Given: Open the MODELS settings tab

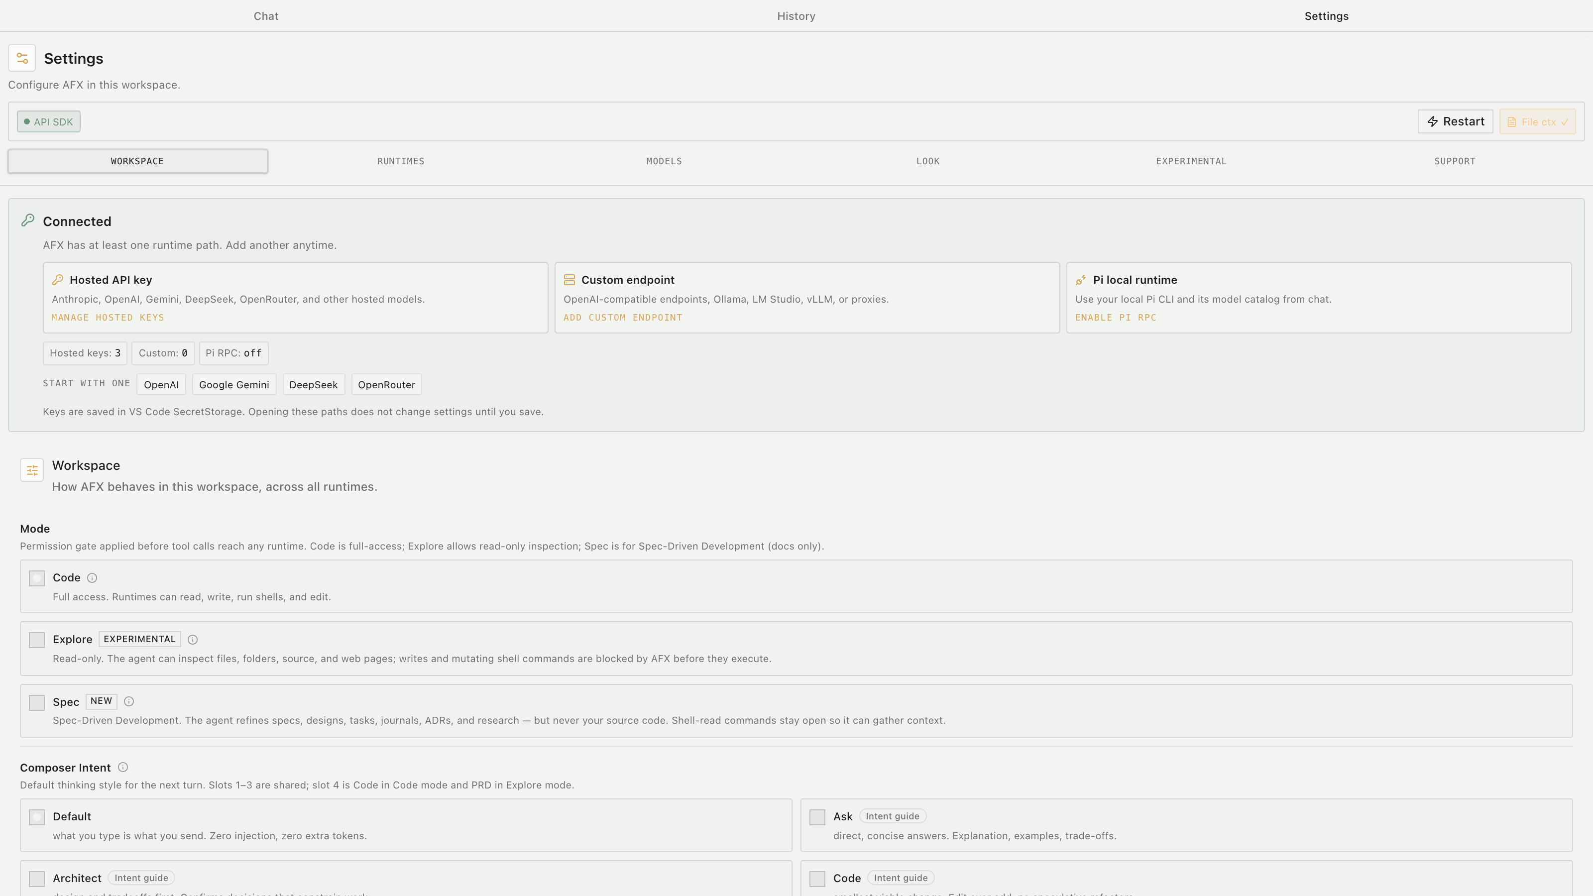Looking at the screenshot, I should (664, 161).
